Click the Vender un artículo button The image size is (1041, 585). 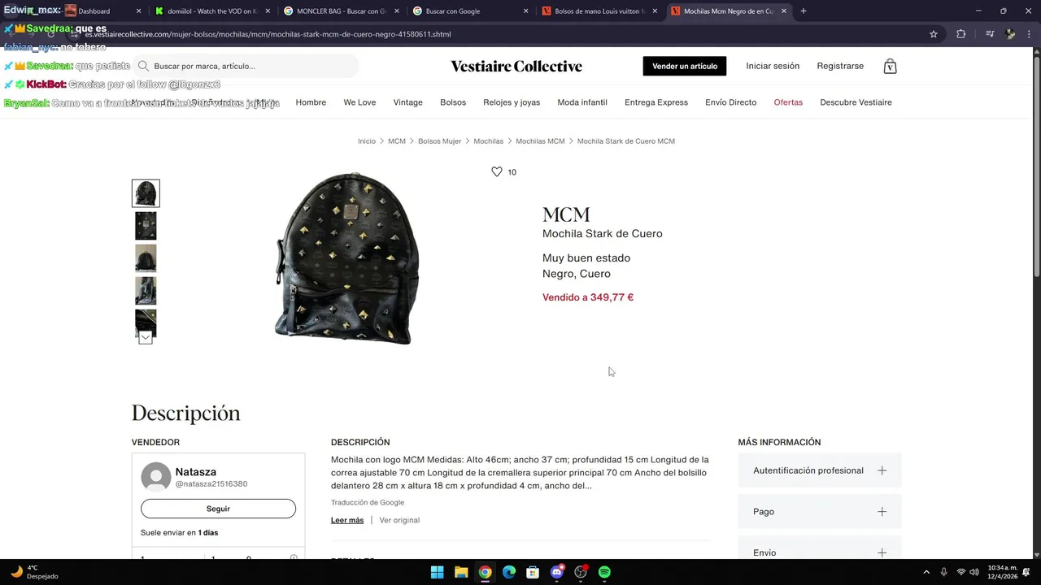click(x=685, y=67)
